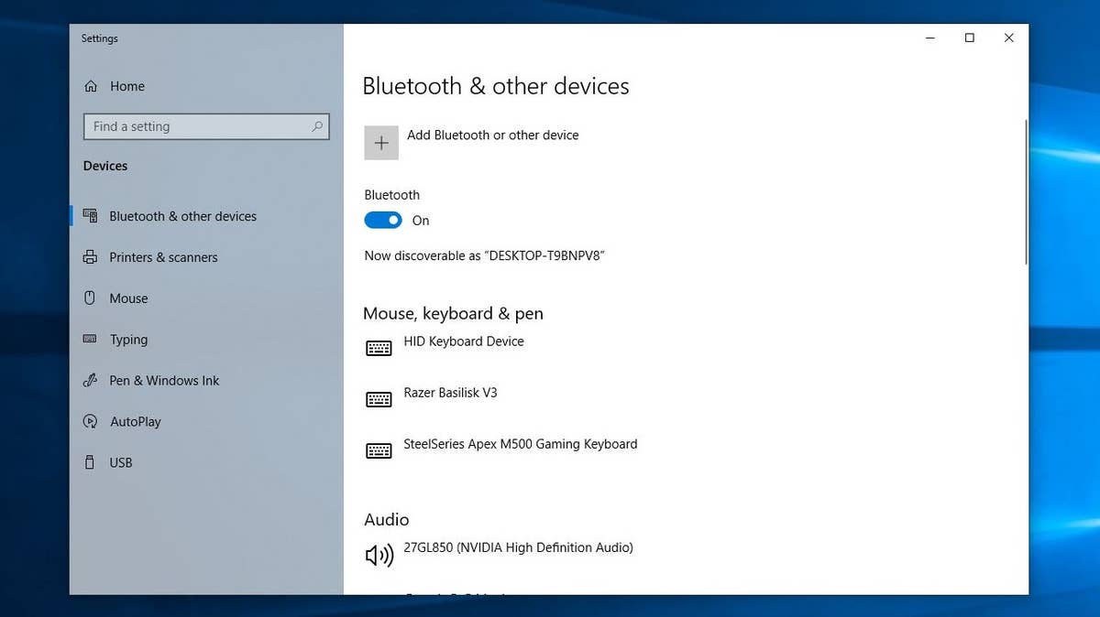This screenshot has width=1100, height=617.
Task: Click the AutoPlay icon in sidebar
Action: point(90,422)
